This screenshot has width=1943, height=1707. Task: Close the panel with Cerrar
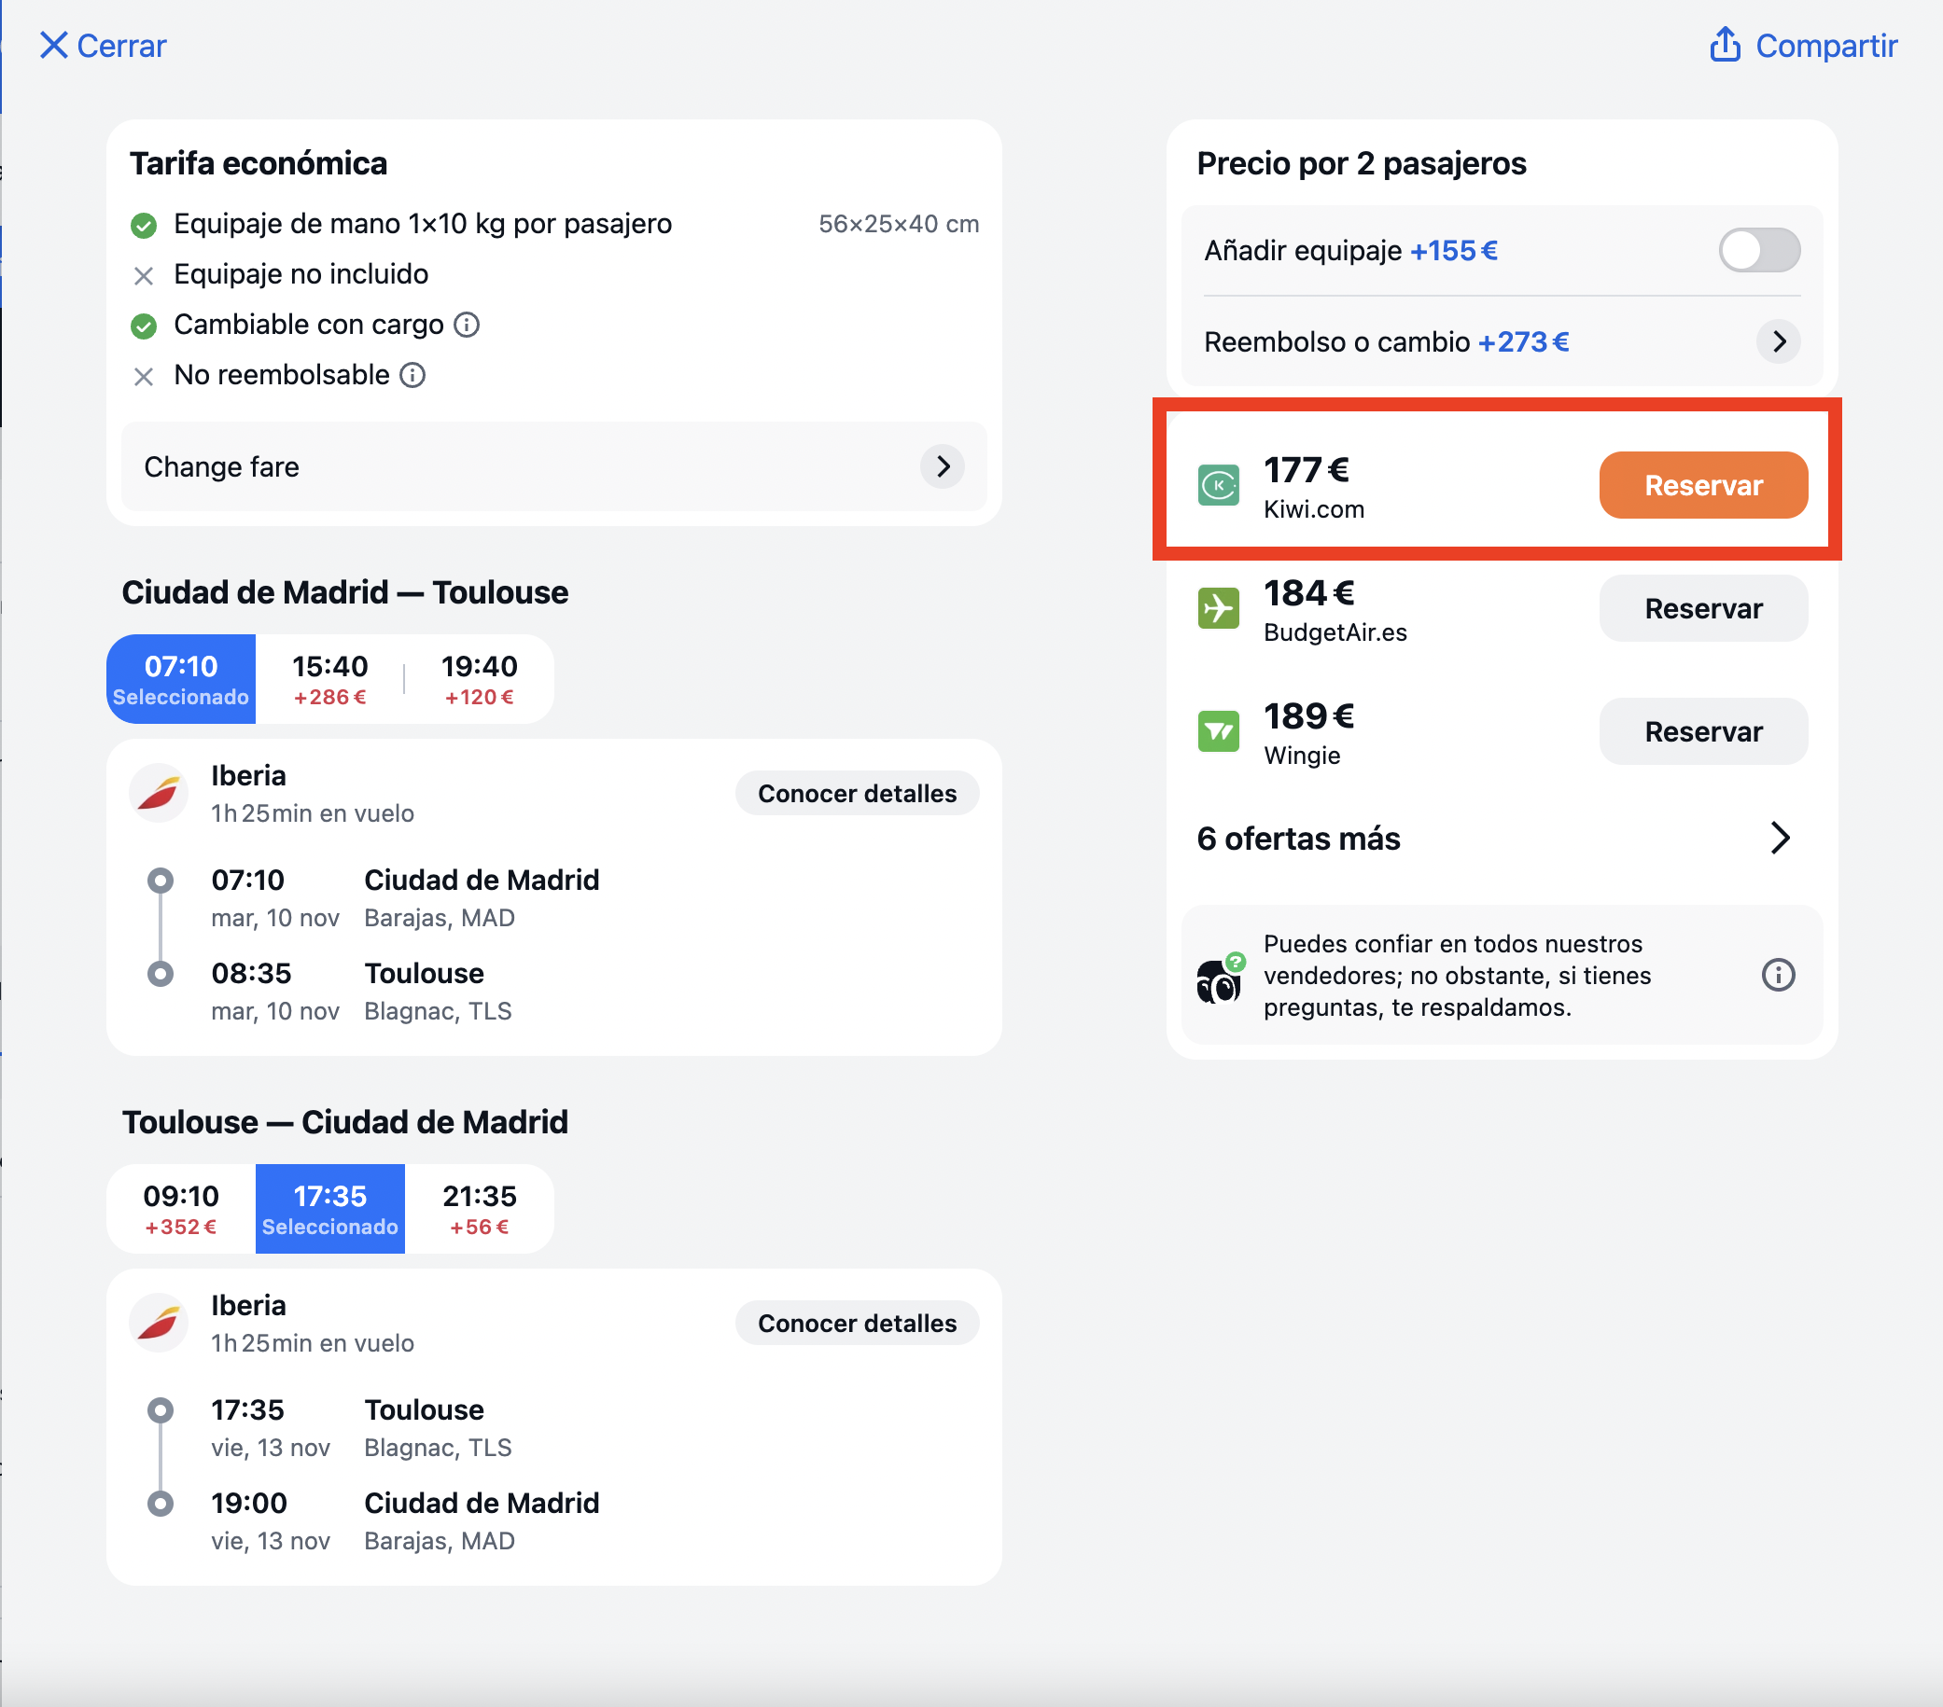(x=102, y=46)
